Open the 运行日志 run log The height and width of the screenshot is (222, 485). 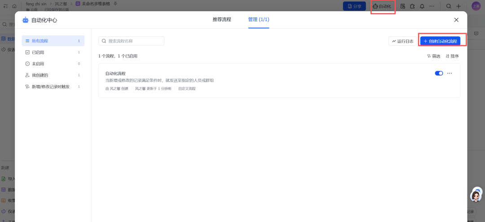402,41
